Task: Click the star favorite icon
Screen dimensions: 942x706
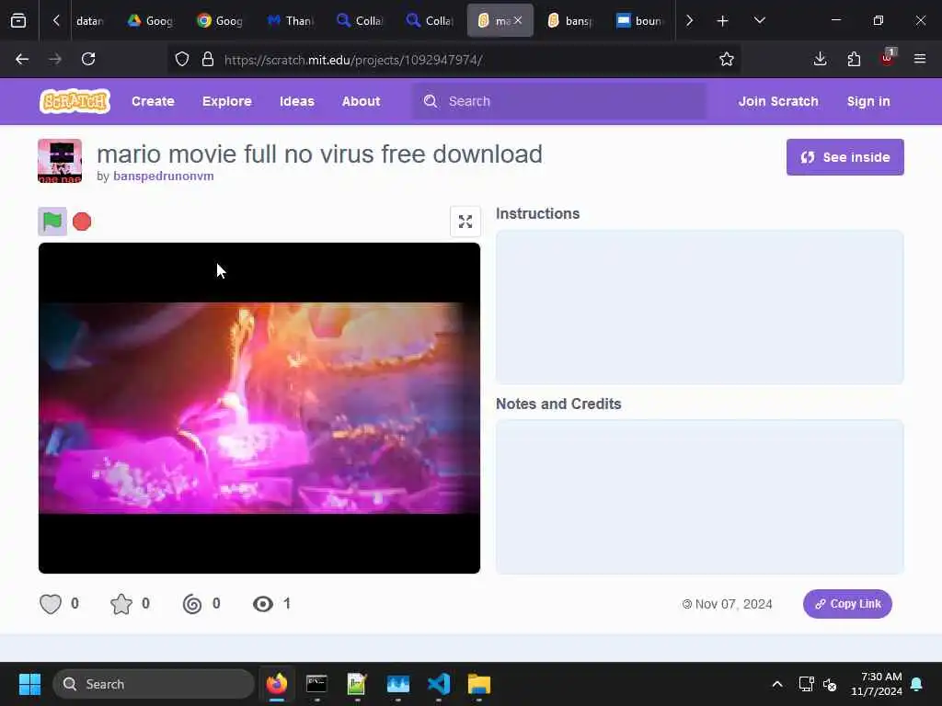Action: [121, 603]
